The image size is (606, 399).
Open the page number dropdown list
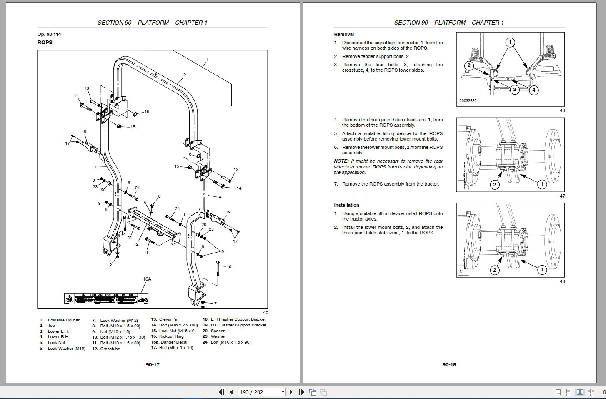[x=283, y=392]
